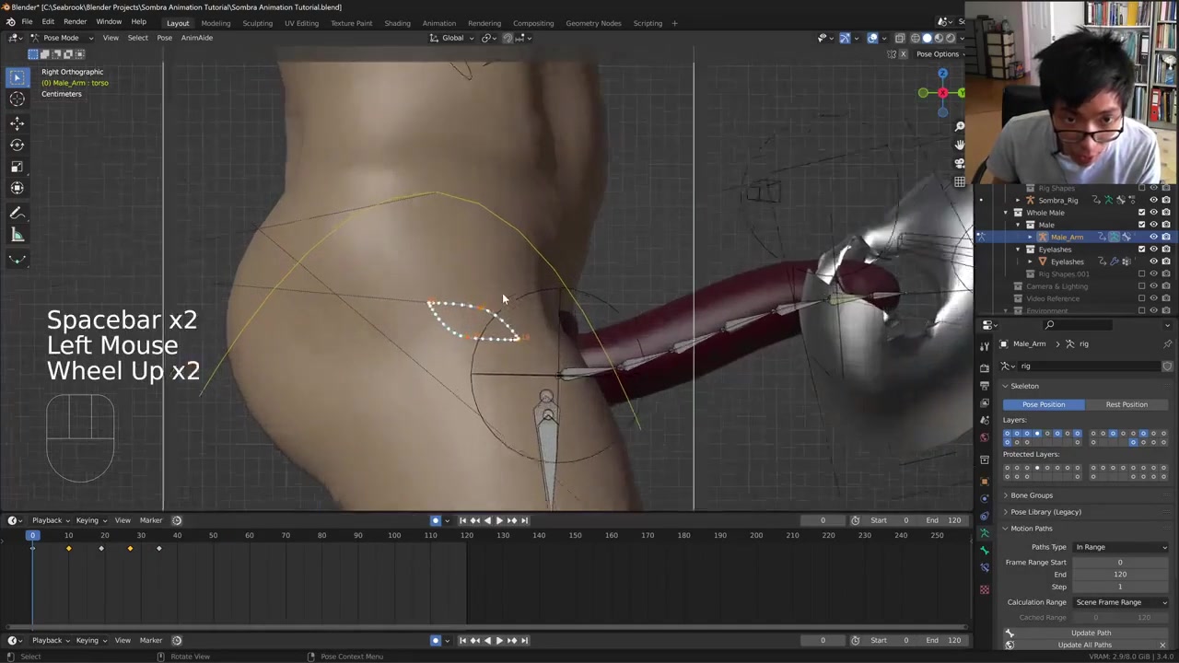Click the Update Path button
This screenshot has height=663, width=1179.
(1091, 633)
